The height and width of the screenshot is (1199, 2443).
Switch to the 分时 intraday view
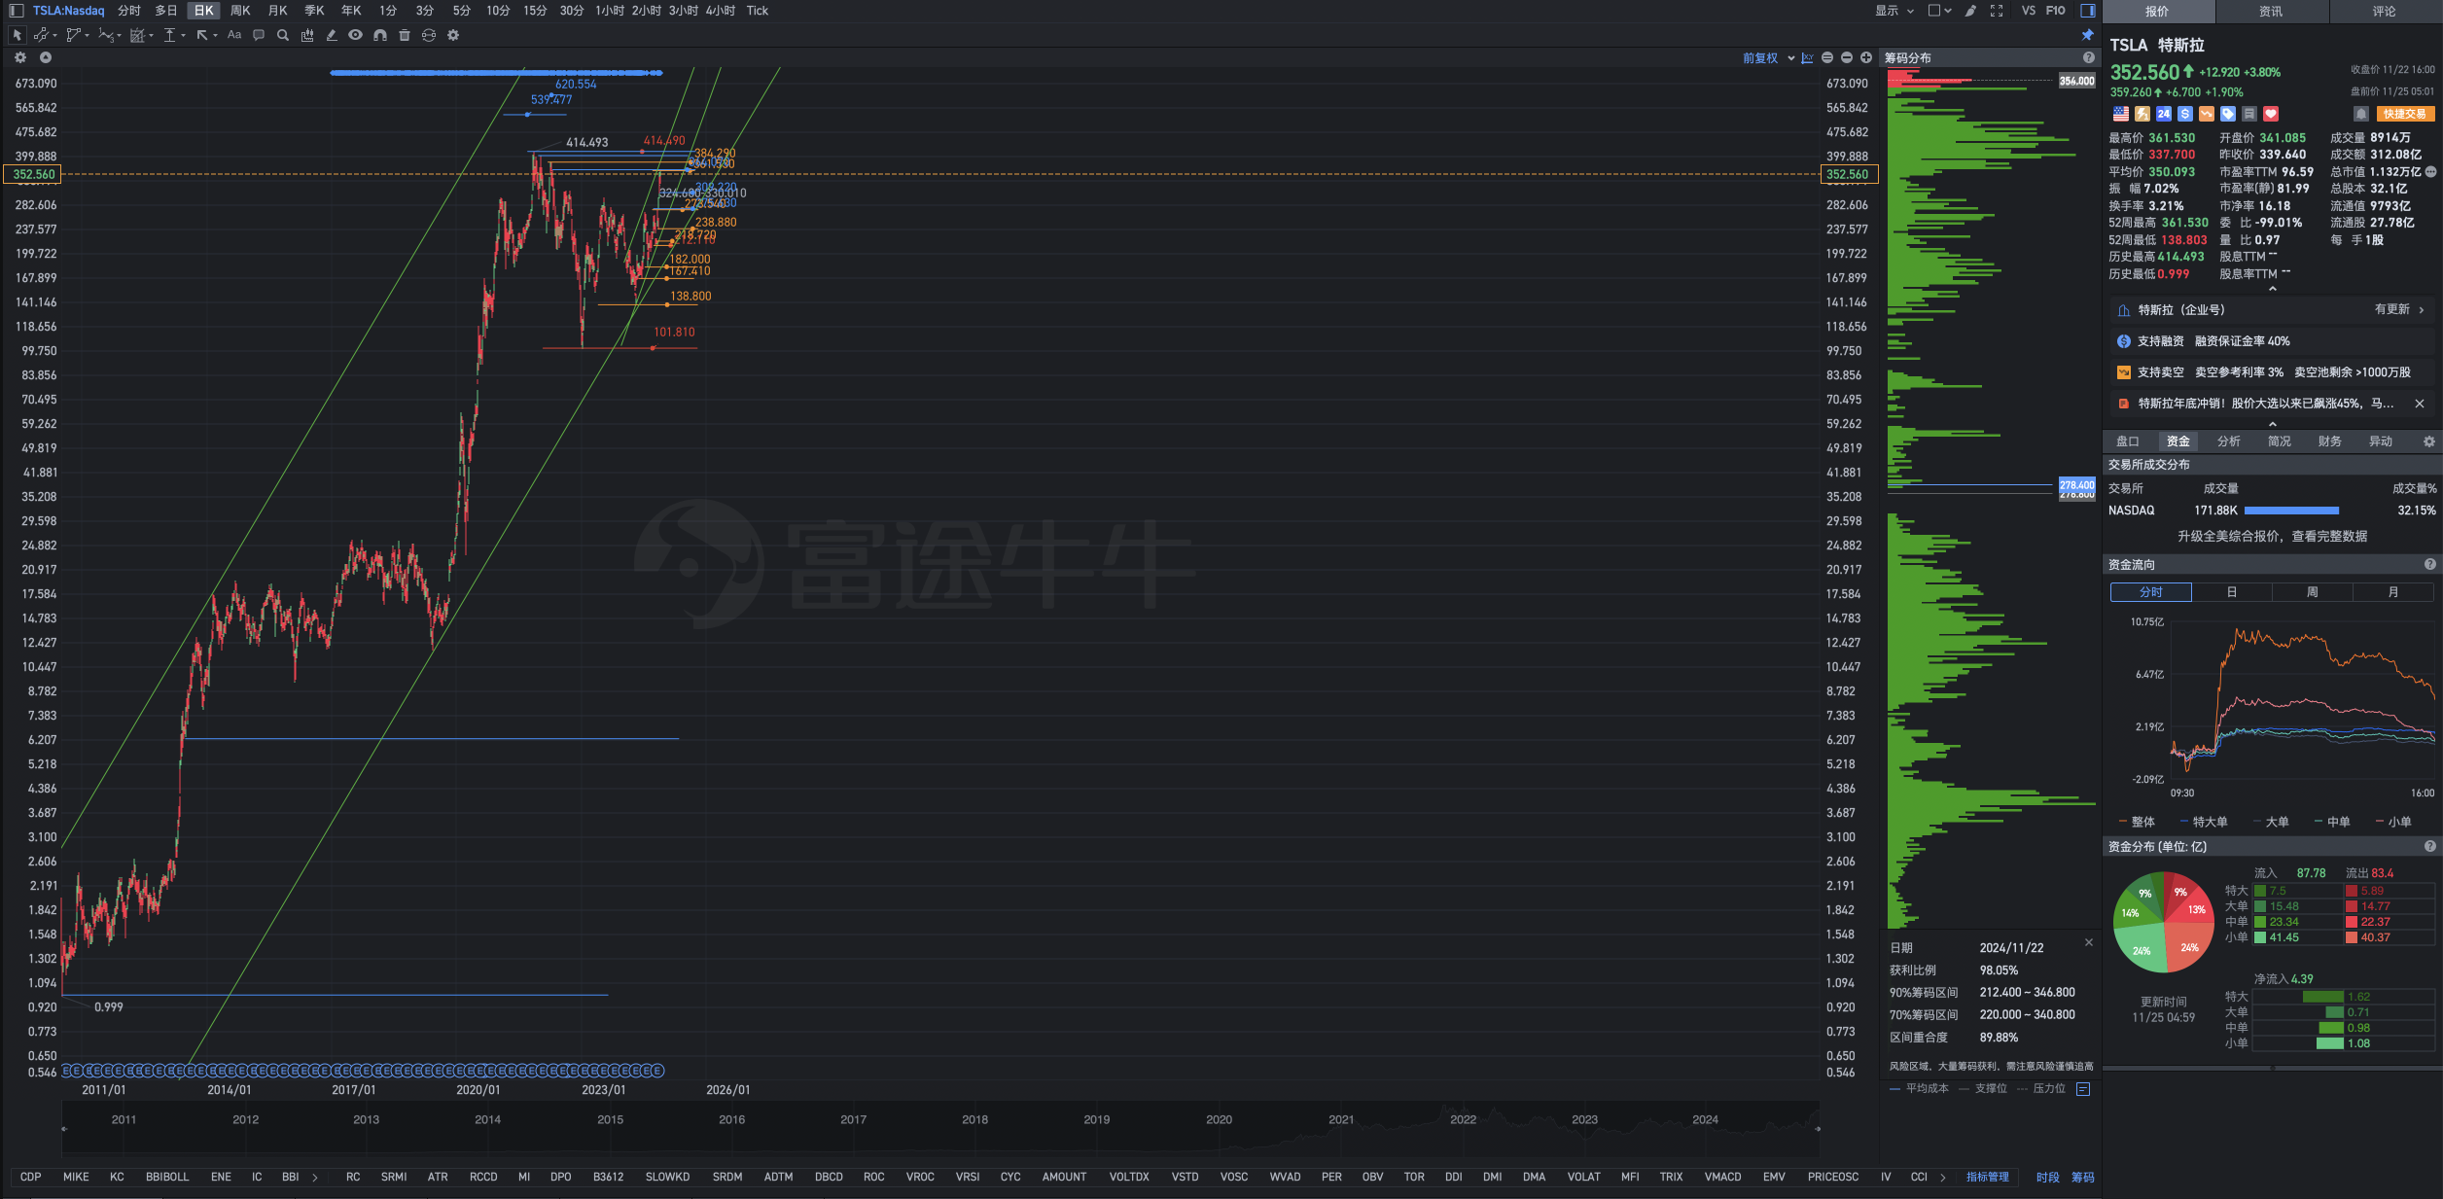129,11
